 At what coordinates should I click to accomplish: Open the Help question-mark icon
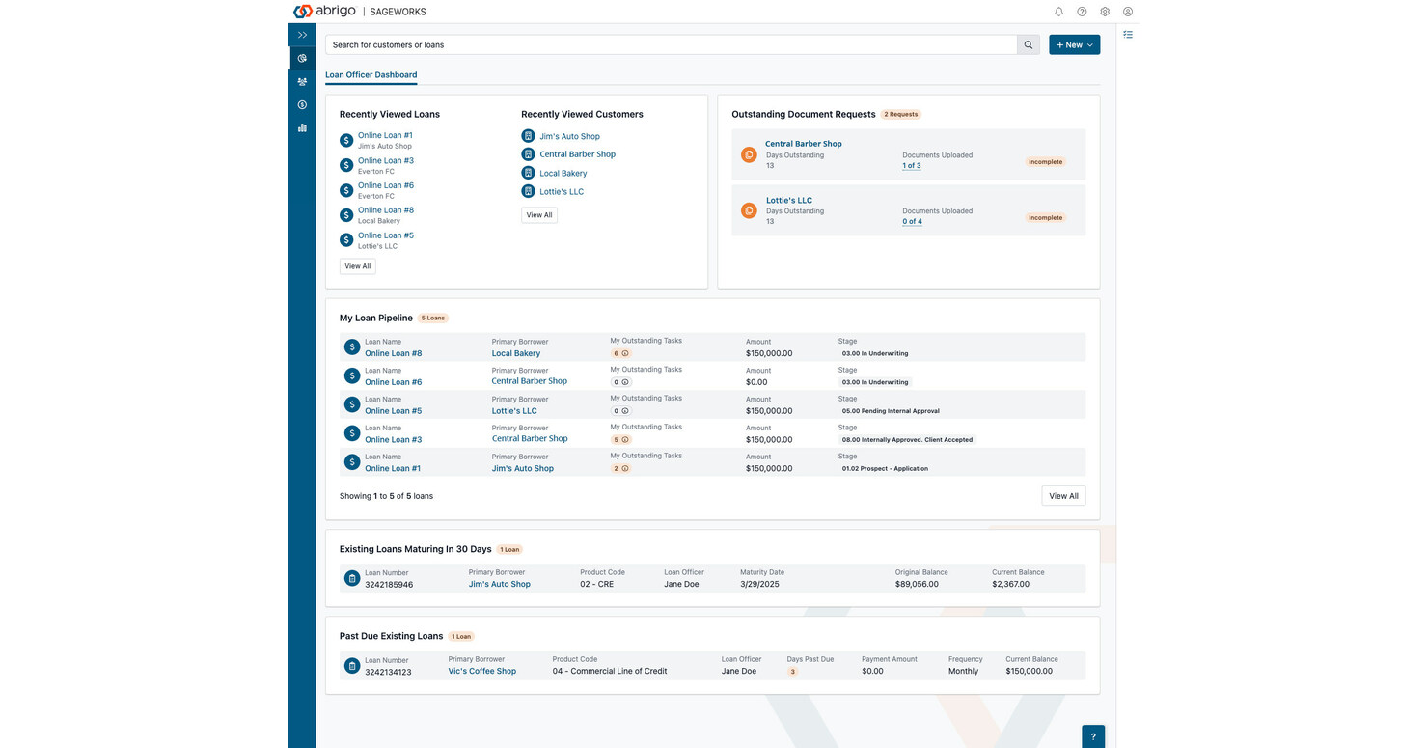coord(1082,12)
